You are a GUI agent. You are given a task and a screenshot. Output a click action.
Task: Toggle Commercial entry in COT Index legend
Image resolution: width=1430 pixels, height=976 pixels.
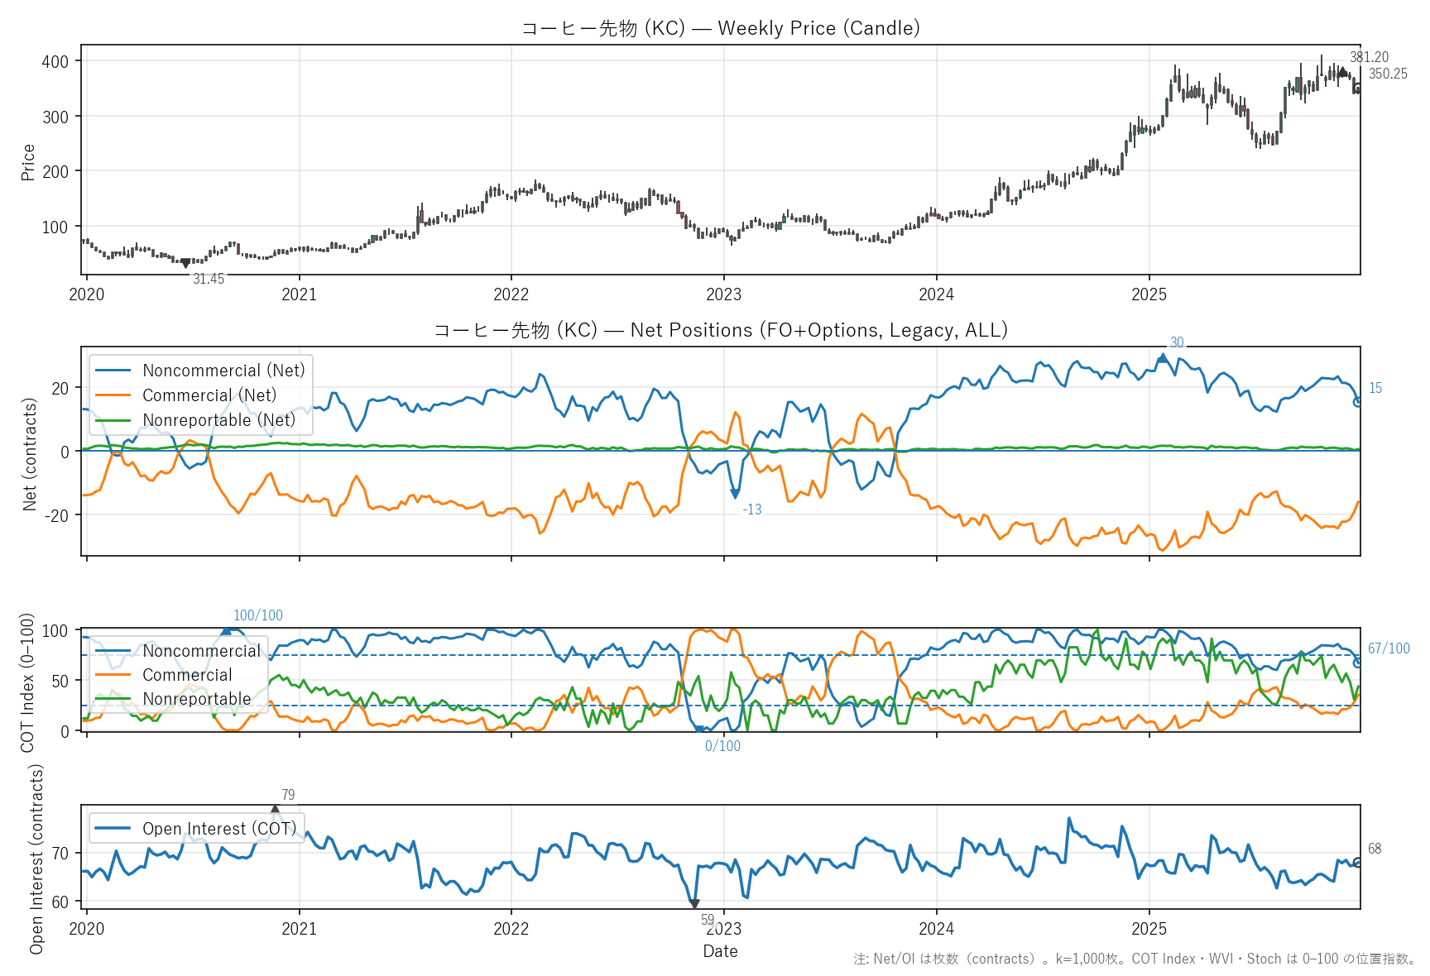[187, 675]
